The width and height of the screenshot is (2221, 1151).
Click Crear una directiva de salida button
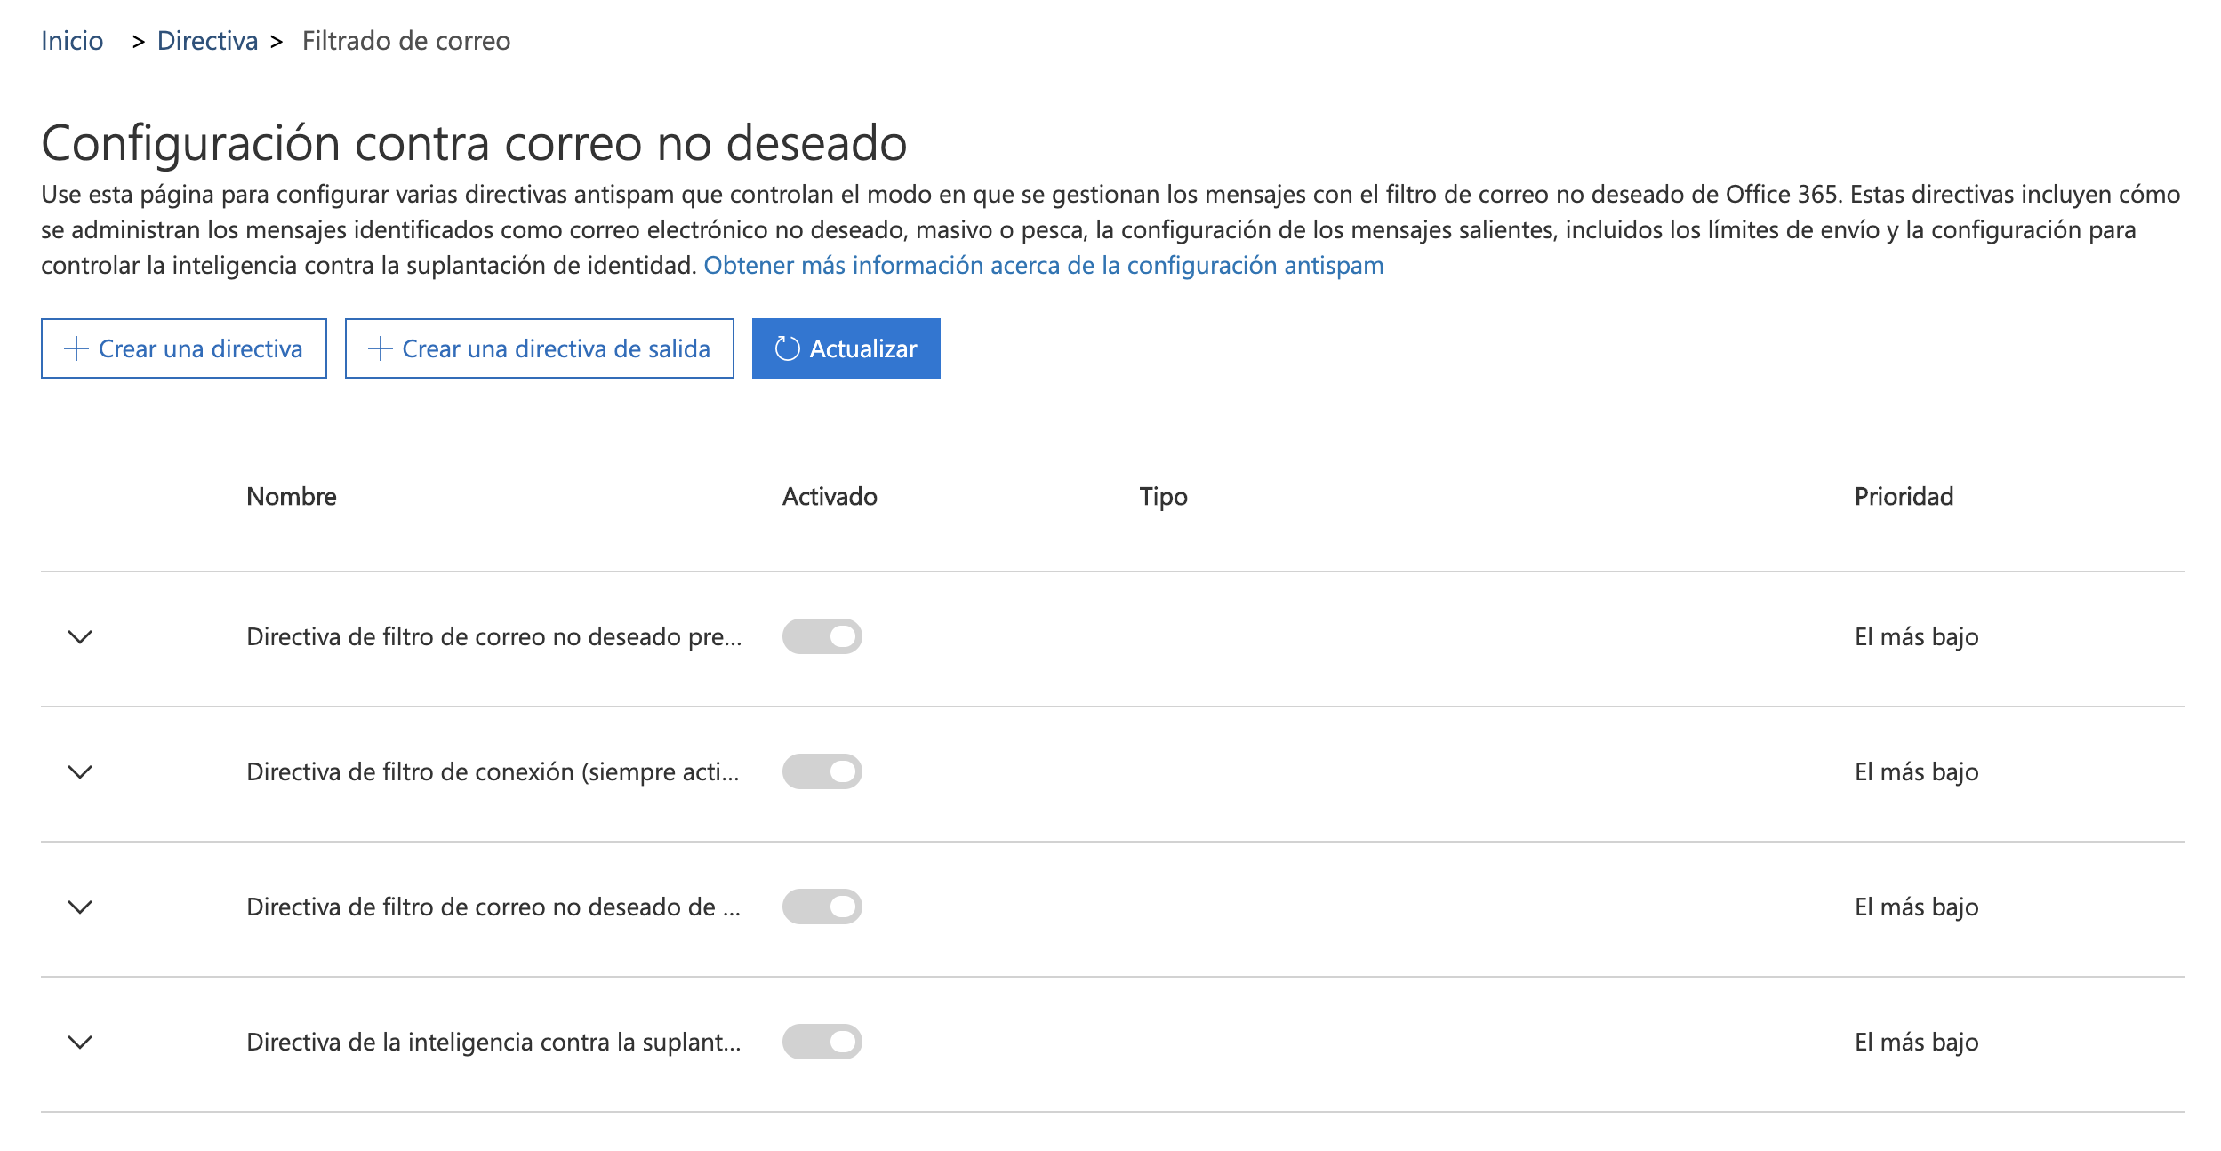pos(540,348)
